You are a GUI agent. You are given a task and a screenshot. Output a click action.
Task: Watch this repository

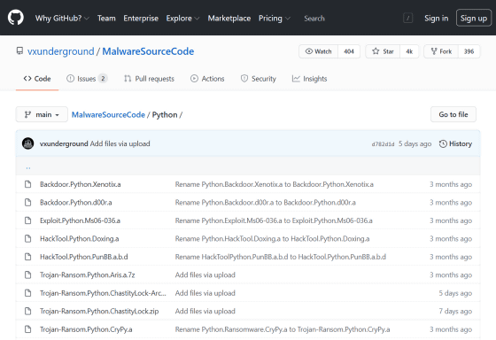click(319, 51)
